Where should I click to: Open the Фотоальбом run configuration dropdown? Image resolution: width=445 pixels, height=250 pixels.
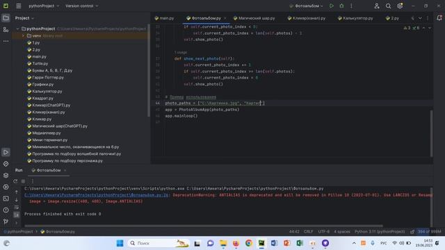(x=307, y=6)
